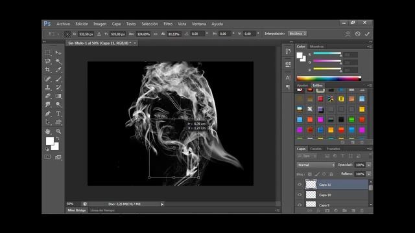Open the Filtro menu
415x233 pixels.
pyautogui.click(x=168, y=24)
